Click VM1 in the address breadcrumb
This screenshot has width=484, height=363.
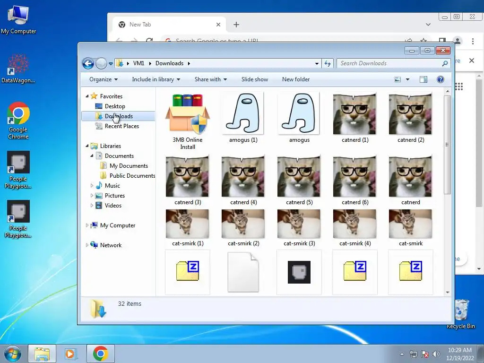138,63
